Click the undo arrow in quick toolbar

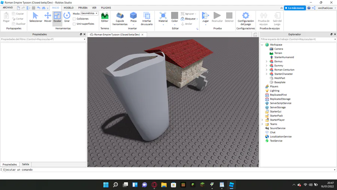coord(39,8)
